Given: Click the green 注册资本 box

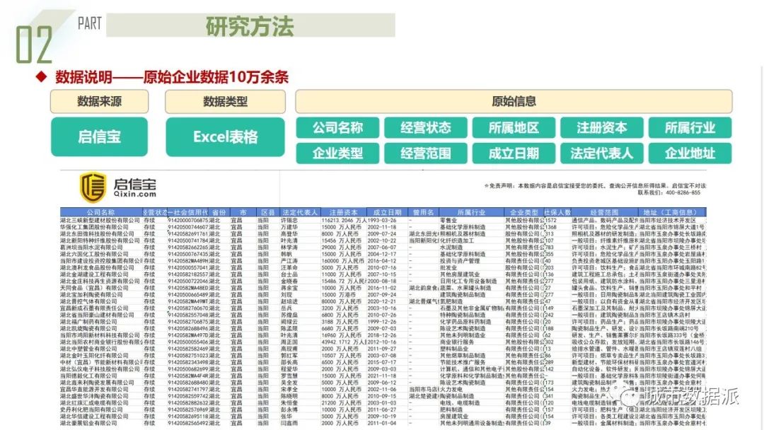Looking at the screenshot, I should (602, 127).
